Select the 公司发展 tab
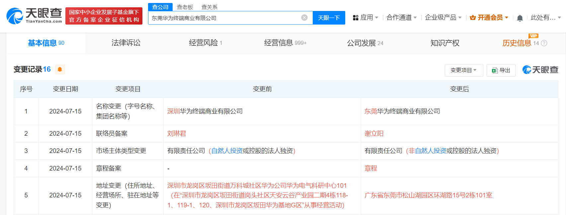The width and height of the screenshot is (566, 215). point(365,43)
